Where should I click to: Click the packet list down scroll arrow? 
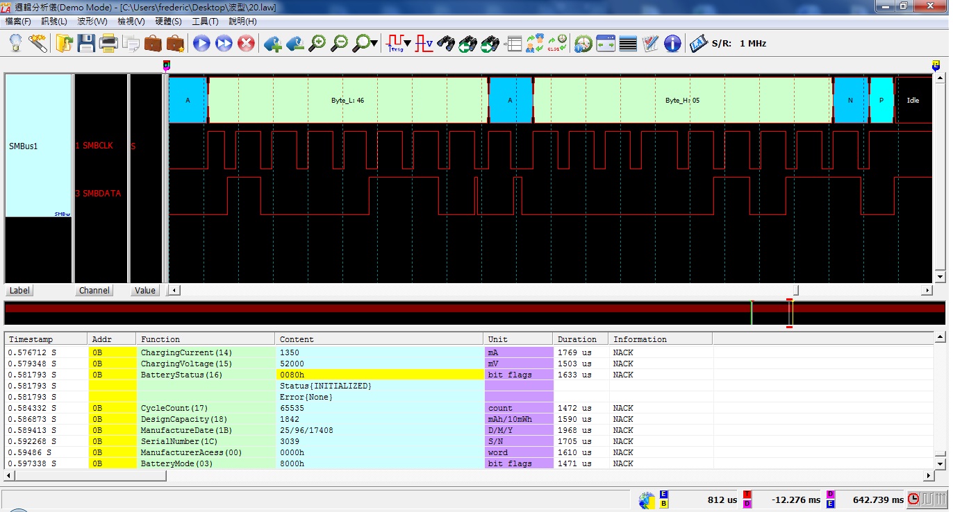tap(940, 463)
